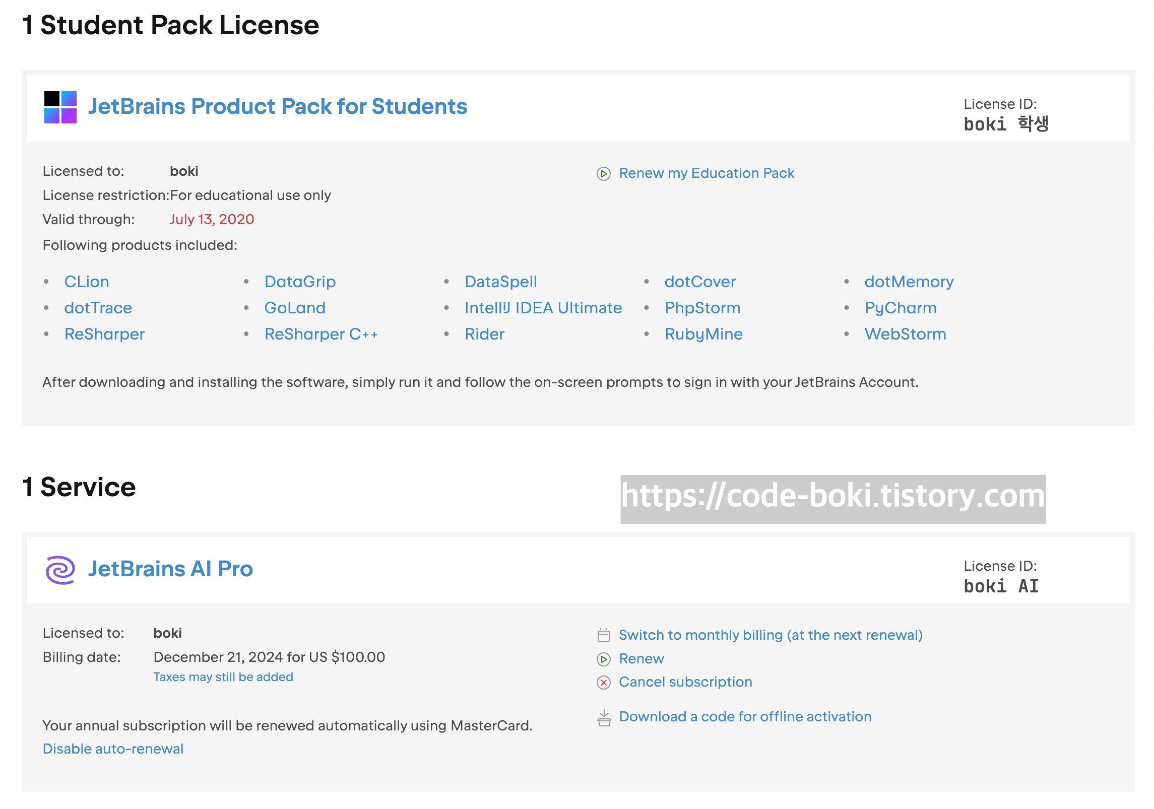Click the red X cancel subscription icon
1154x809 pixels.
click(x=603, y=683)
